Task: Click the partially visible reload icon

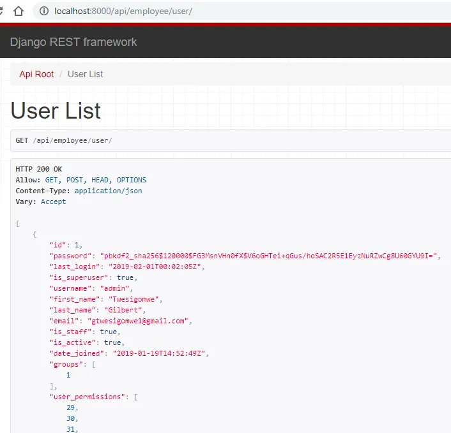Action: pos(1,11)
